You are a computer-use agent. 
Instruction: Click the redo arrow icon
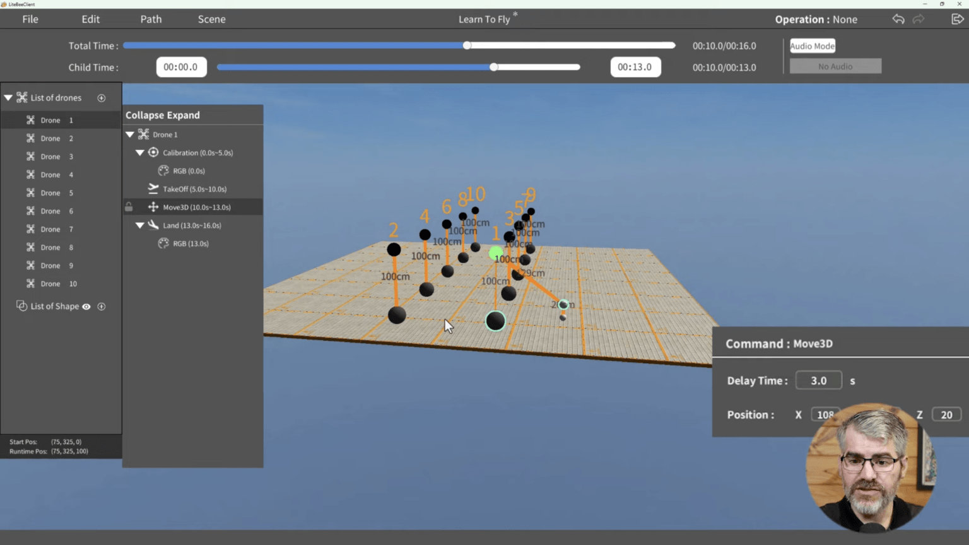click(919, 19)
